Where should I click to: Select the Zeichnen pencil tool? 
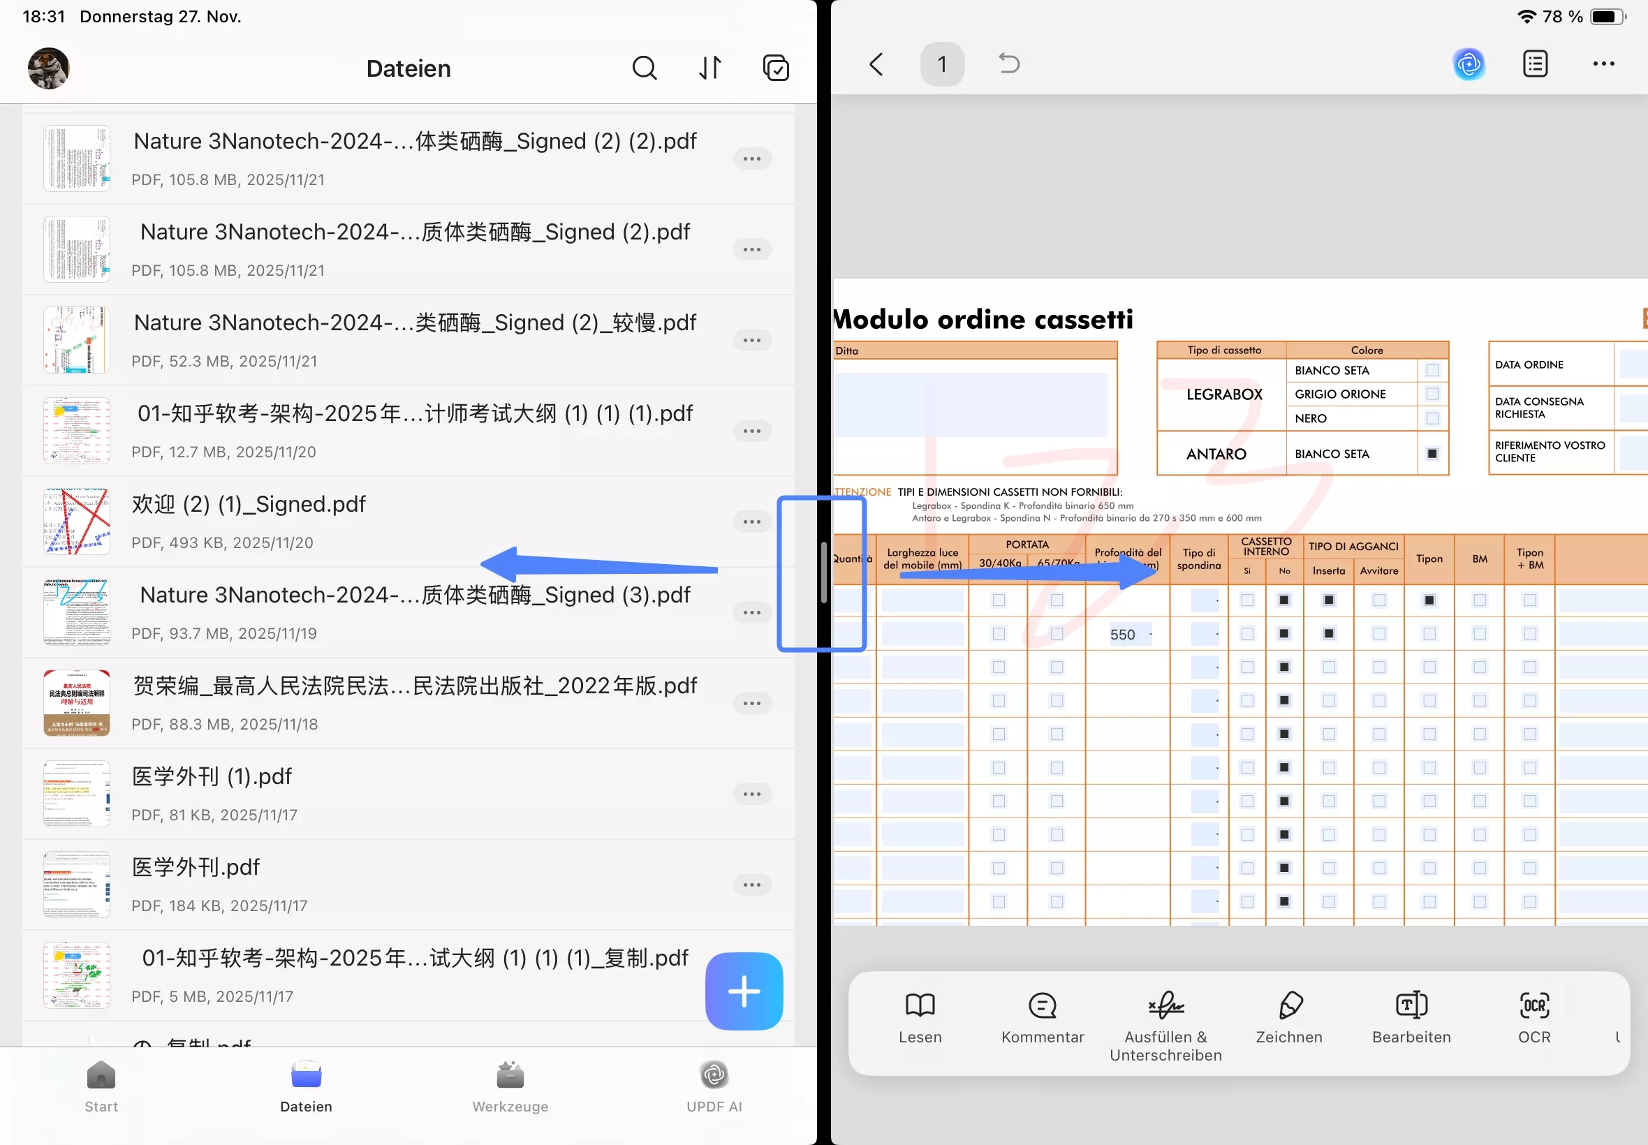[x=1288, y=1019]
